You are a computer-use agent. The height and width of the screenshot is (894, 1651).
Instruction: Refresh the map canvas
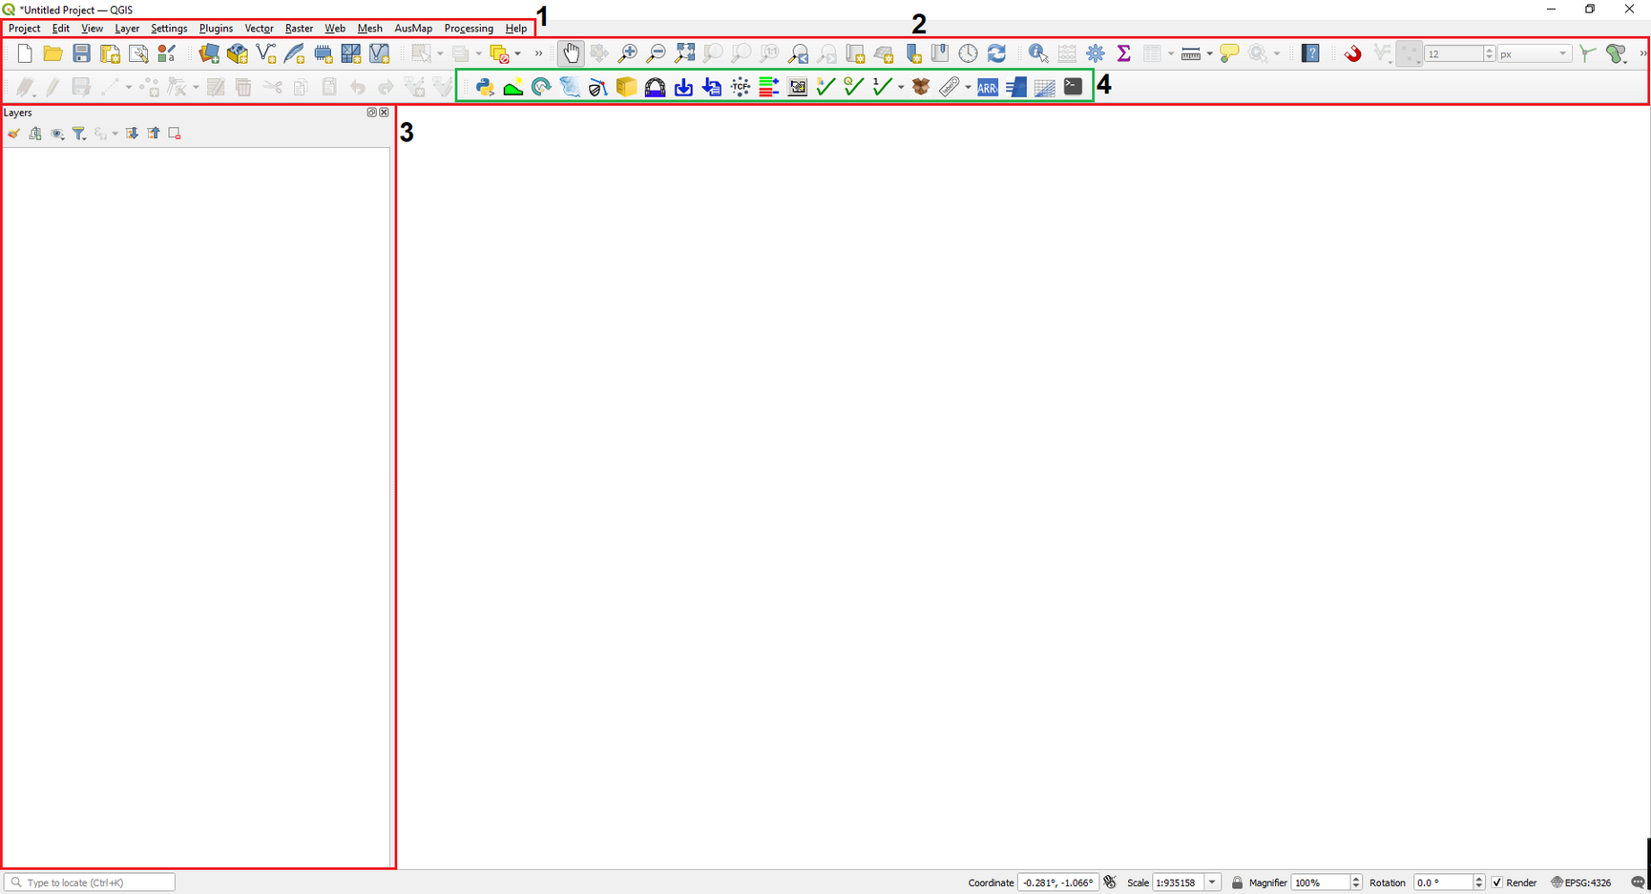996,53
